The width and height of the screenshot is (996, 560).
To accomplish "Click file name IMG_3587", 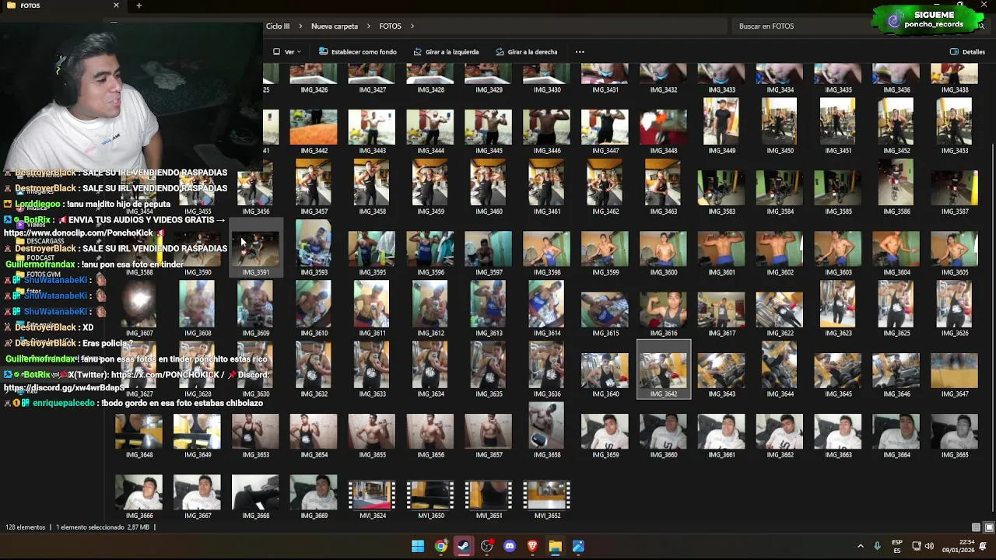I will (955, 212).
